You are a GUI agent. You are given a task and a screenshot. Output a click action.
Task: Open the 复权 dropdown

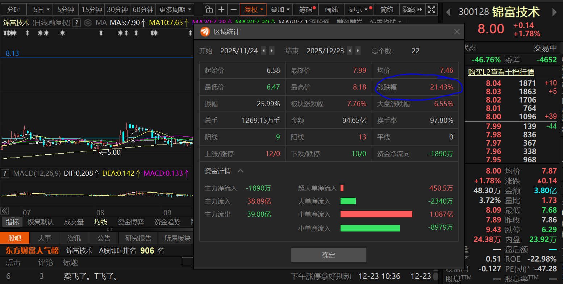(x=253, y=9)
